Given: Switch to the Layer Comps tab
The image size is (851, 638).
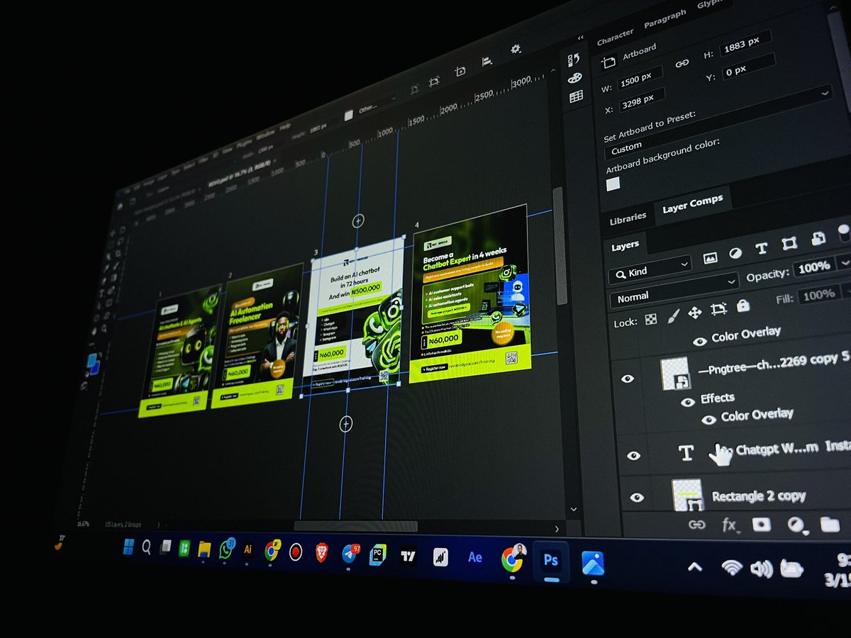Looking at the screenshot, I should click(692, 205).
